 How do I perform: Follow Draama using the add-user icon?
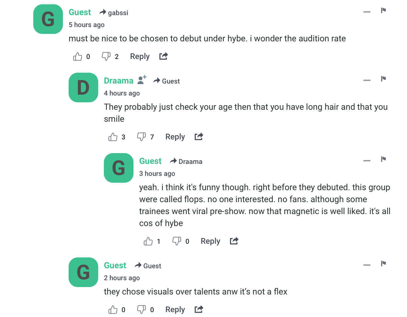coord(142,80)
